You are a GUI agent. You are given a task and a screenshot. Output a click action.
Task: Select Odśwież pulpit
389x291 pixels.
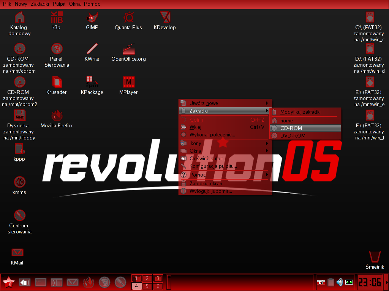(x=225, y=159)
